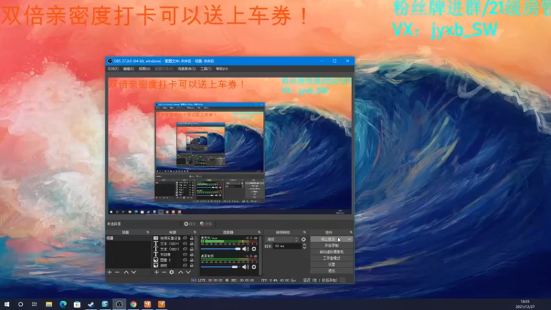551x310 pixels.
Task: Launch Microsoft Edge from the taskbar
Action: (x=63, y=304)
